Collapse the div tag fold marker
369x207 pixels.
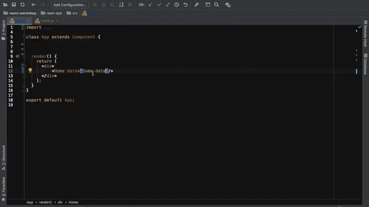click(x=24, y=66)
